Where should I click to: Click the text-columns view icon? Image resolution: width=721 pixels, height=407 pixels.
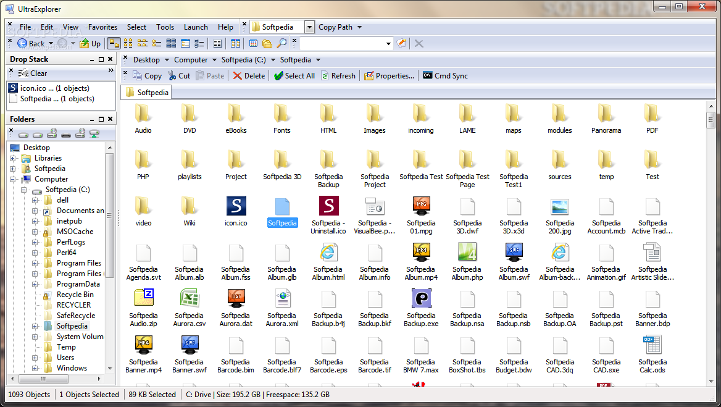pos(217,43)
